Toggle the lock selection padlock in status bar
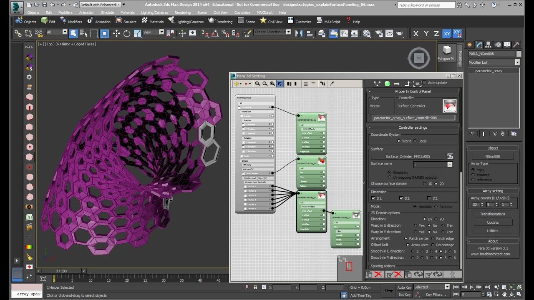Image resolution: width=534 pixels, height=300 pixels. tap(255, 287)
